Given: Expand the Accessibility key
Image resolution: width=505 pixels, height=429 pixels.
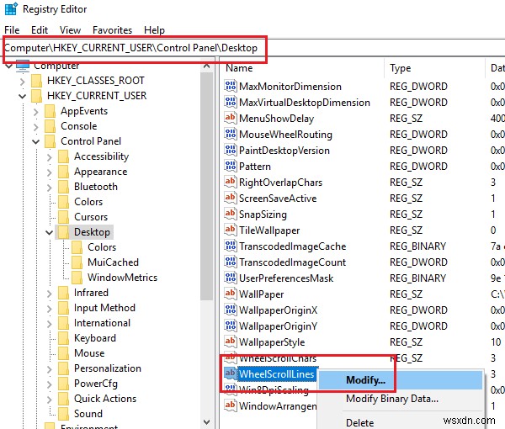Looking at the screenshot, I should [x=50, y=156].
